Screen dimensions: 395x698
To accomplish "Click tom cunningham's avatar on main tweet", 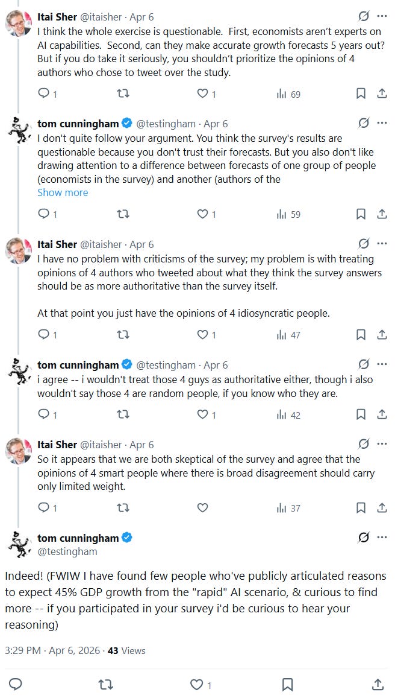I will (18, 544).
